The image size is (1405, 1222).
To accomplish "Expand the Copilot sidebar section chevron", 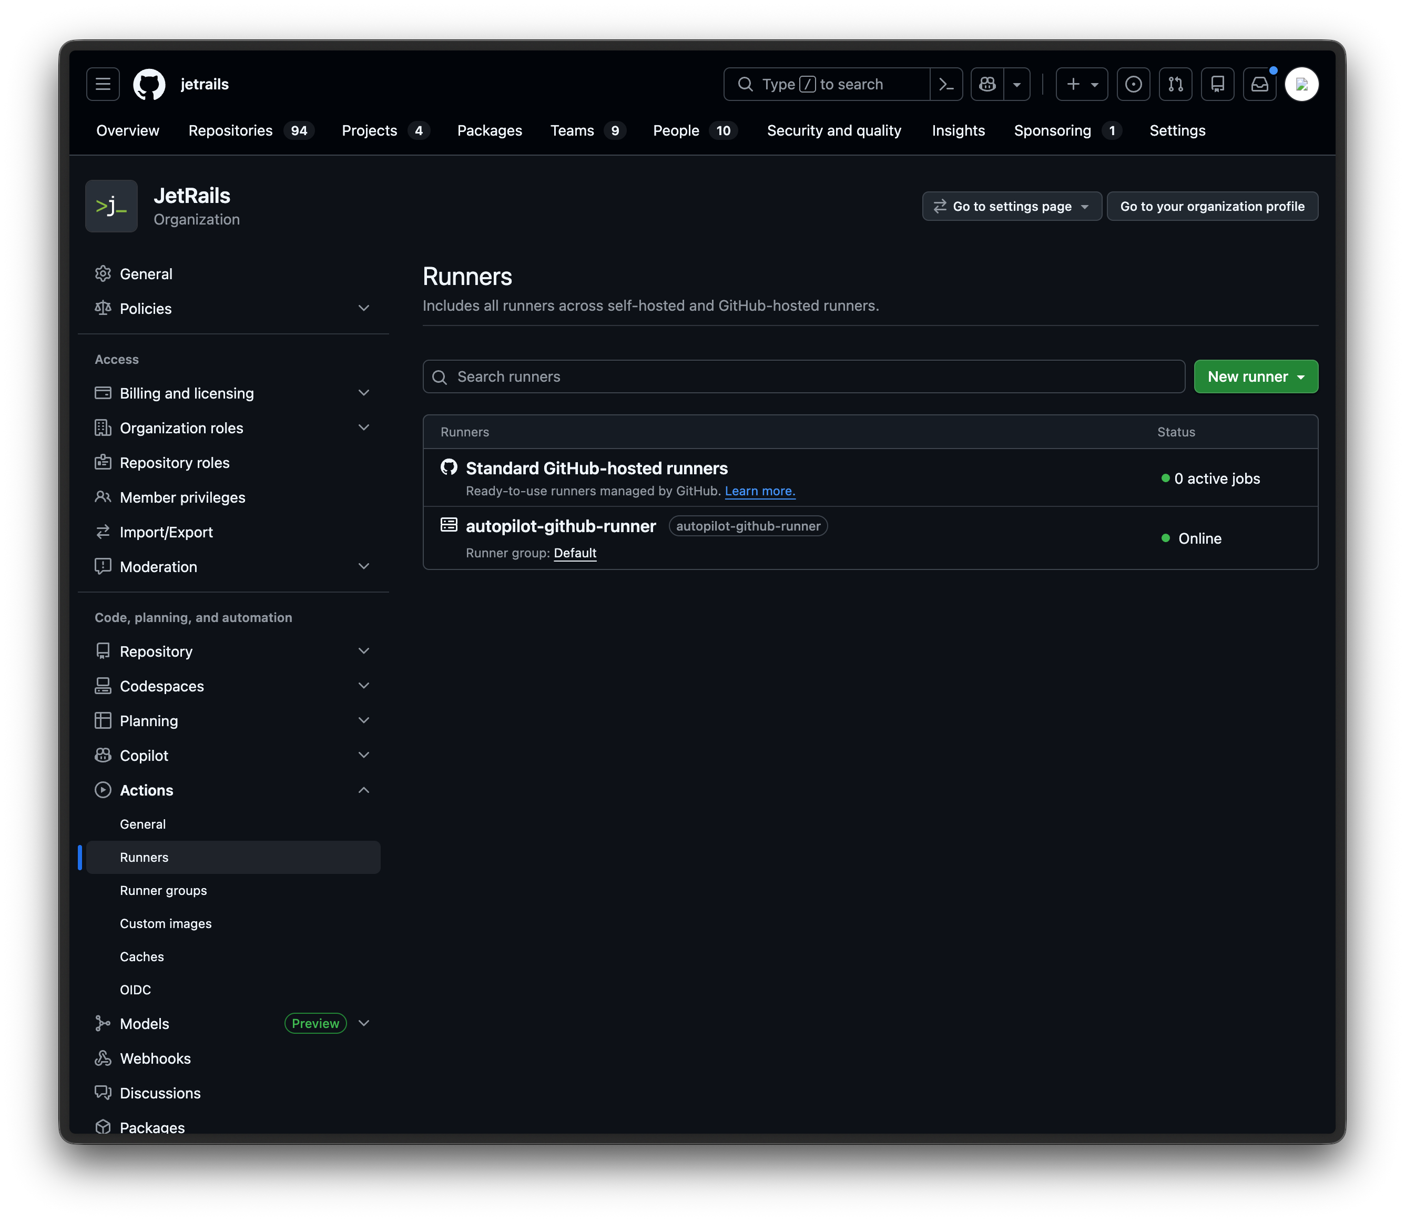I will (x=363, y=756).
